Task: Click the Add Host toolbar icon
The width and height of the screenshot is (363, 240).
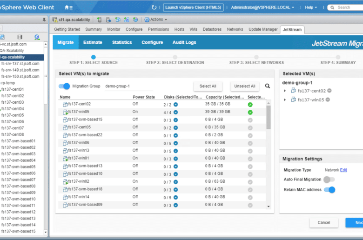Action: click(x=99, y=20)
